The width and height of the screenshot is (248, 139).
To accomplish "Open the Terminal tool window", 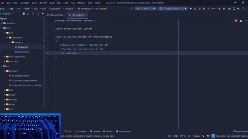I will [x=95, y=131].
